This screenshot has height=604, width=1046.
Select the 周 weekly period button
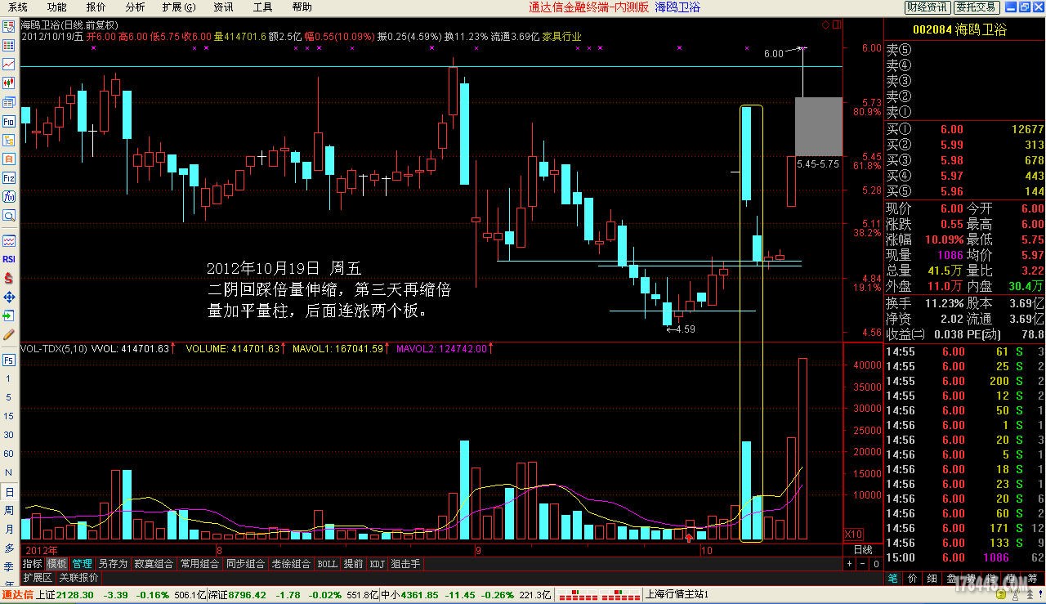[x=9, y=511]
